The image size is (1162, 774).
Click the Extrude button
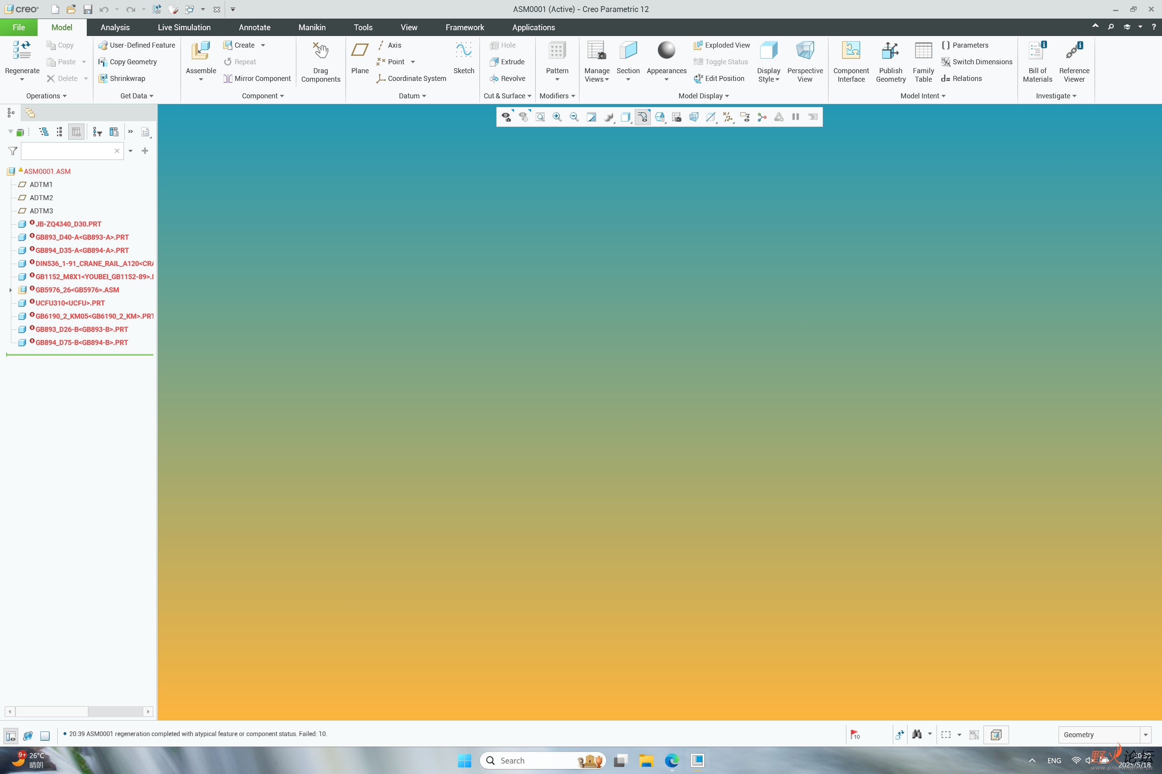pyautogui.click(x=507, y=62)
